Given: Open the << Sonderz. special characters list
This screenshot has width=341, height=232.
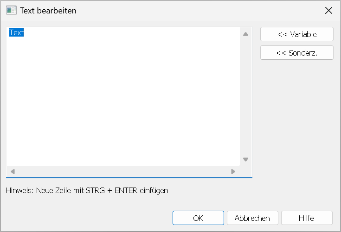Looking at the screenshot, I should (297, 53).
